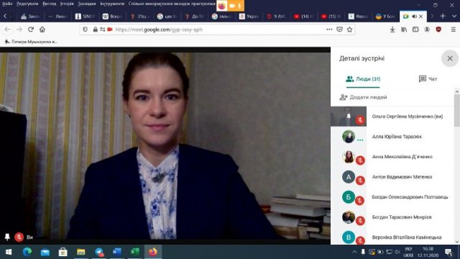Open the Люди (31) tab
The image size is (460, 259).
[x=363, y=78]
